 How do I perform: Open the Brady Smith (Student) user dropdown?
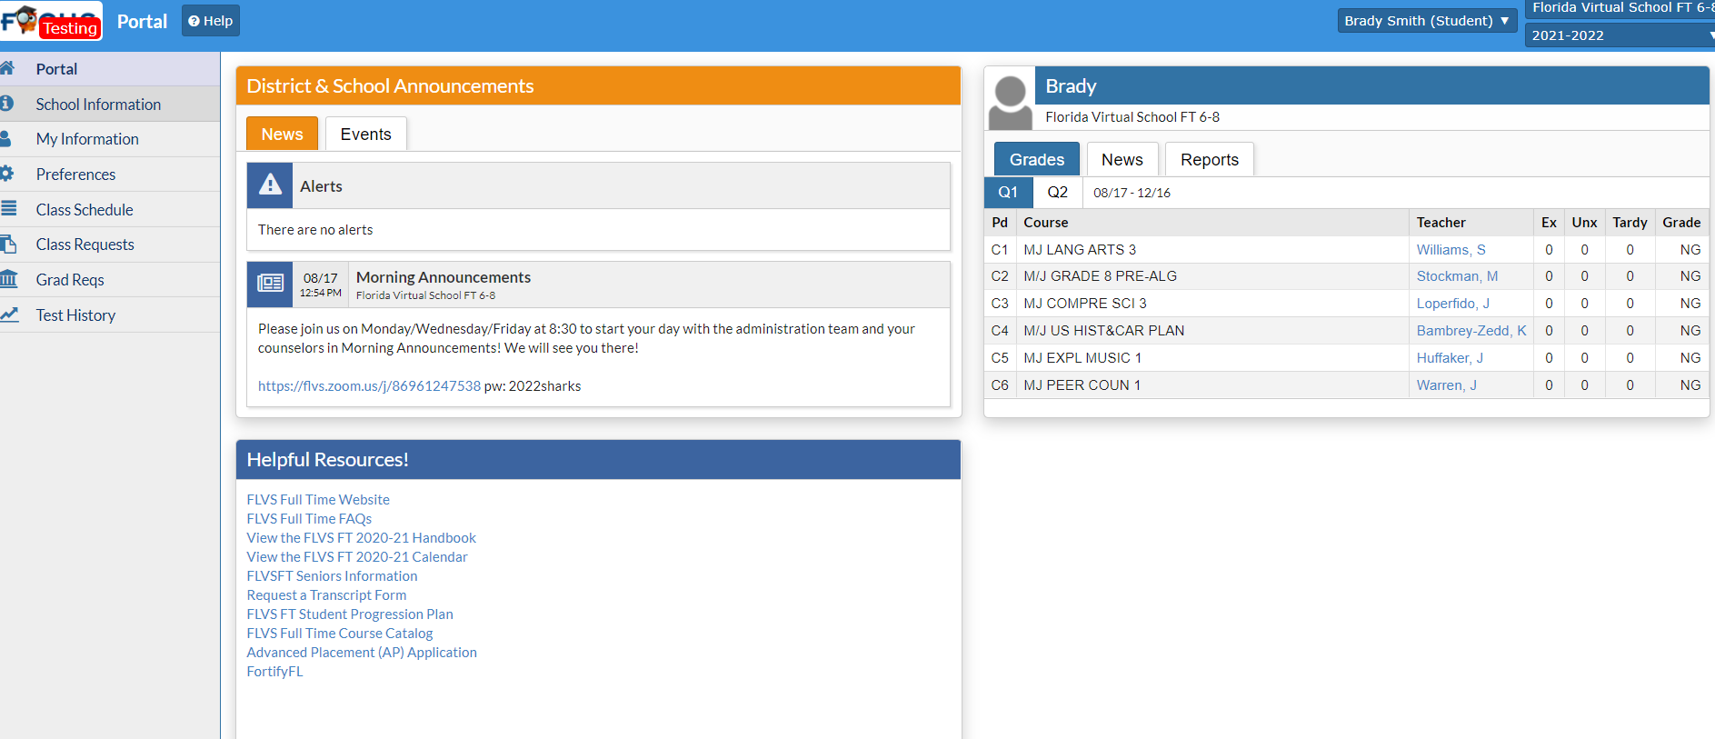1427,21
